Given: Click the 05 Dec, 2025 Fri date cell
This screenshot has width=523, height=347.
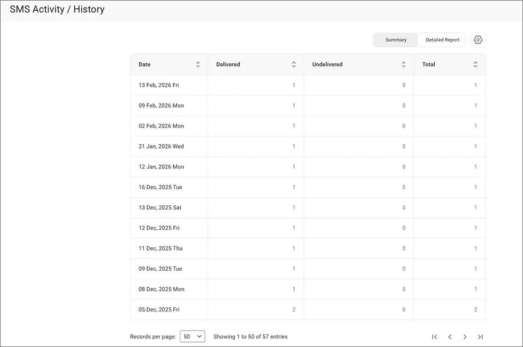Looking at the screenshot, I should click(x=159, y=309).
